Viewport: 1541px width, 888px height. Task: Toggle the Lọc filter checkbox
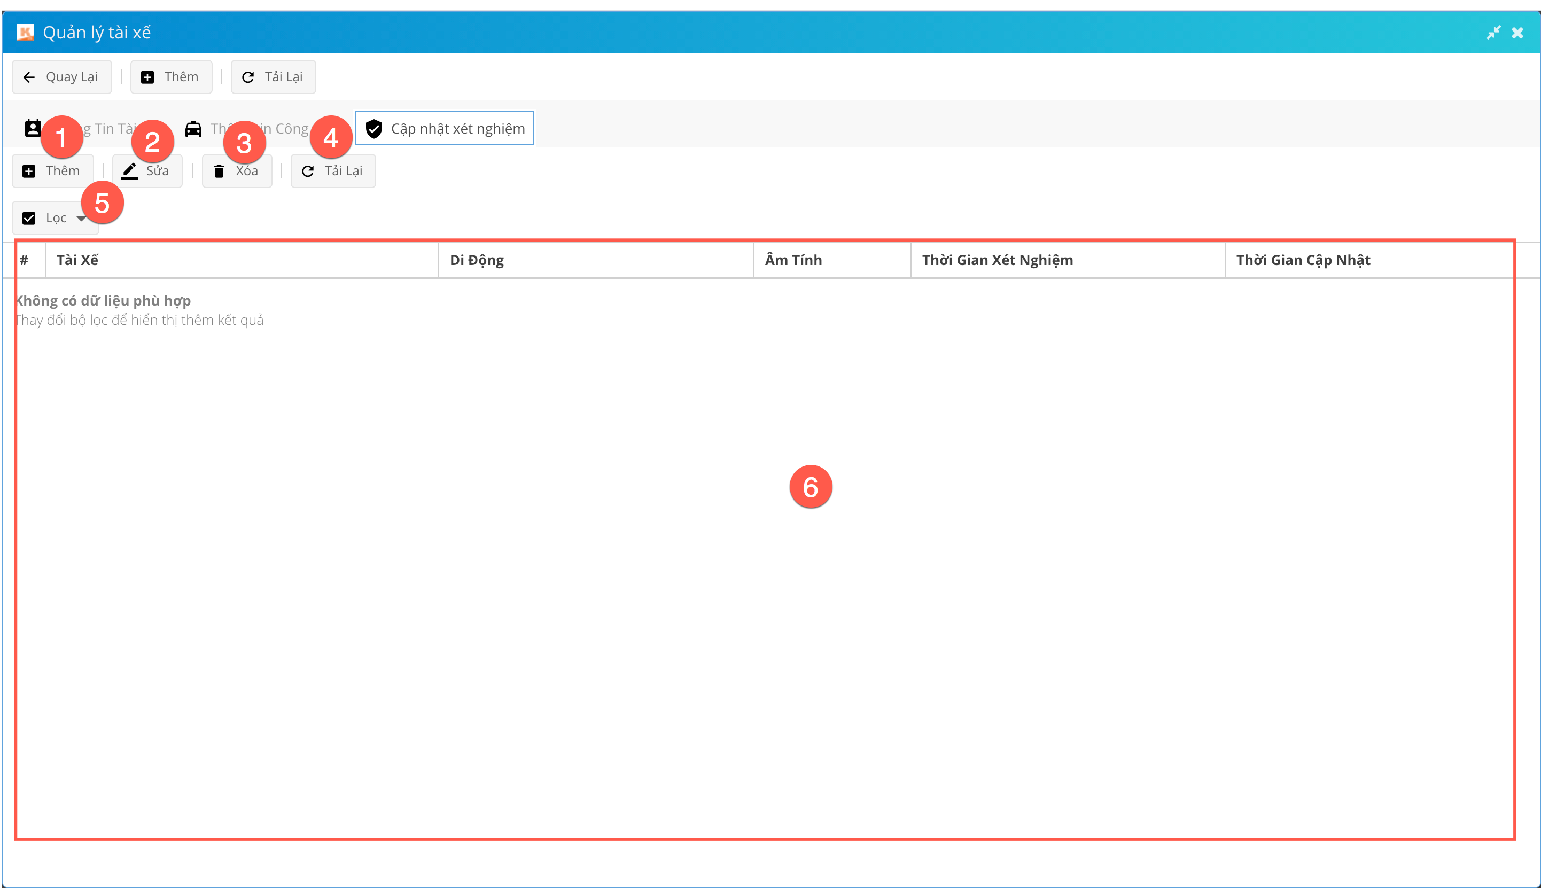[29, 219]
